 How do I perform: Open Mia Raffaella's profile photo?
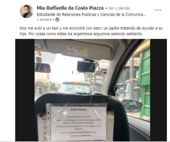point(26,11)
